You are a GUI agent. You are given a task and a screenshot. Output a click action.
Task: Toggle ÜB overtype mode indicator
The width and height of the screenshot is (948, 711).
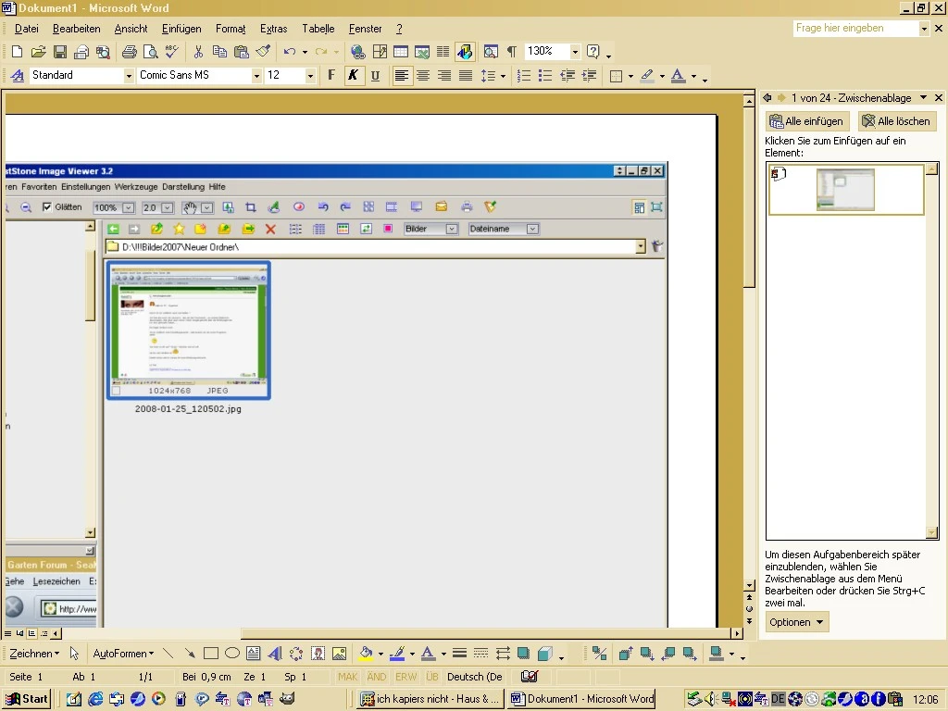[431, 677]
